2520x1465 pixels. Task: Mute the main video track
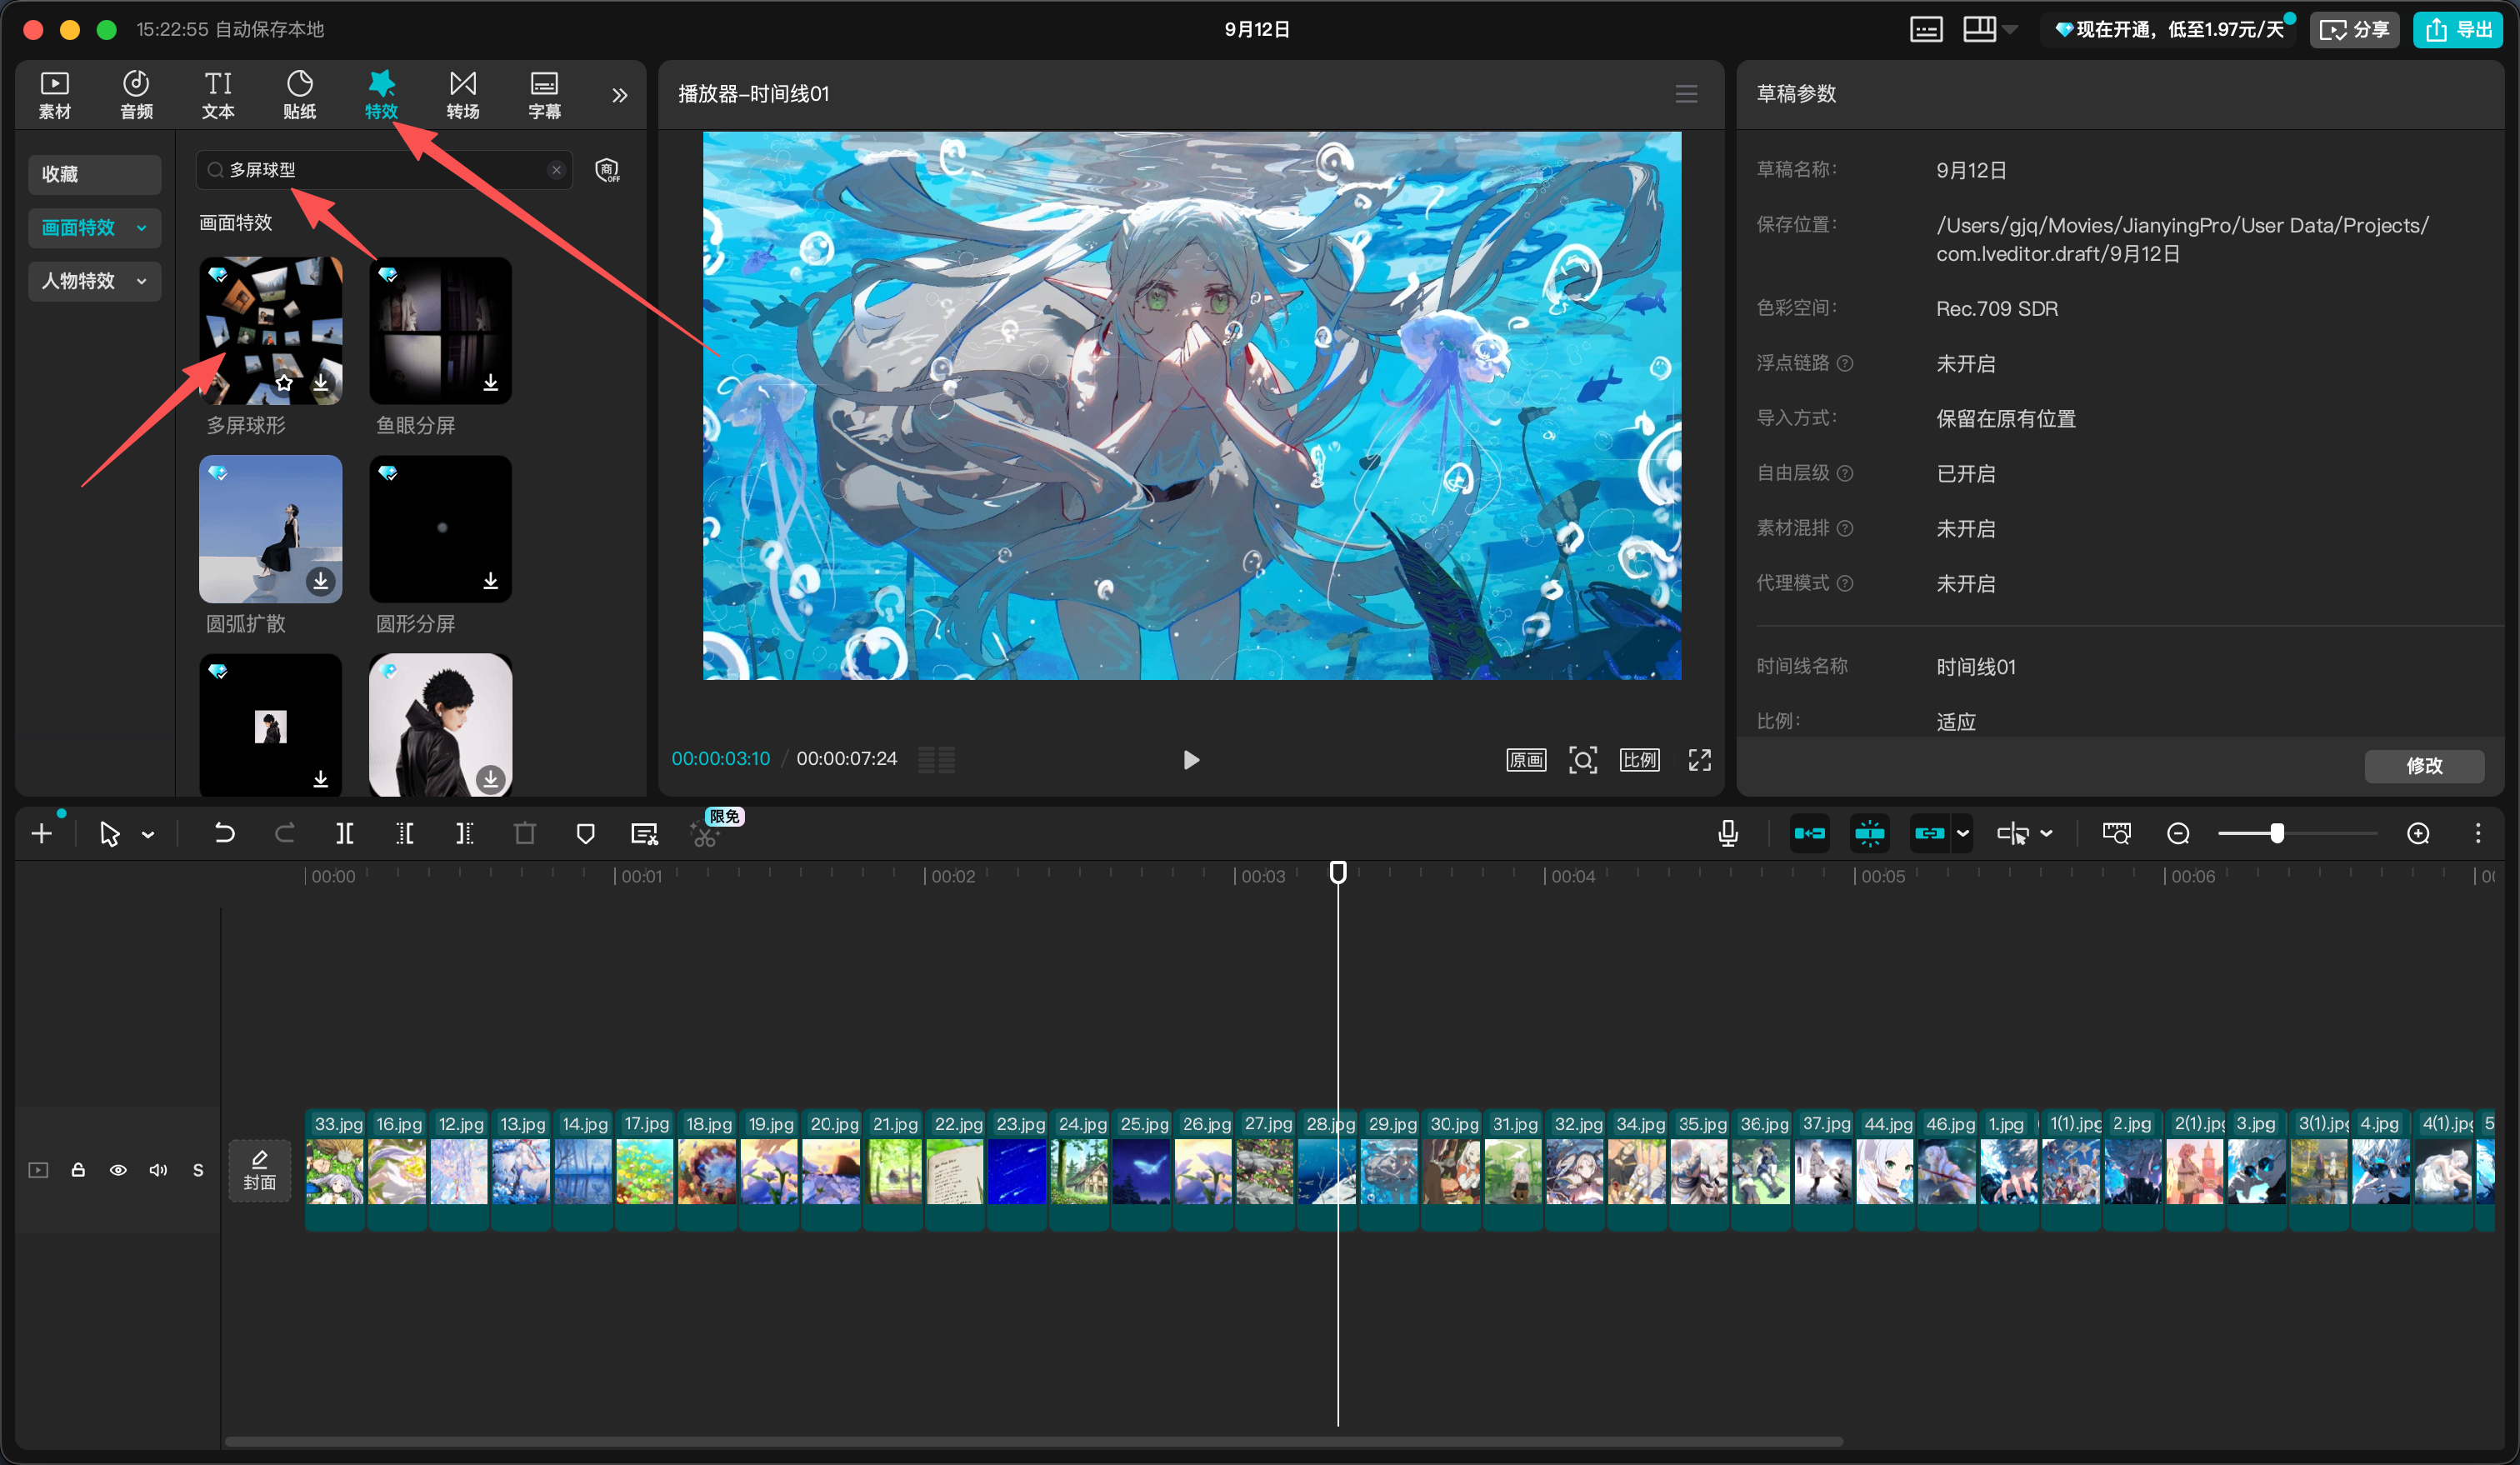[x=158, y=1170]
